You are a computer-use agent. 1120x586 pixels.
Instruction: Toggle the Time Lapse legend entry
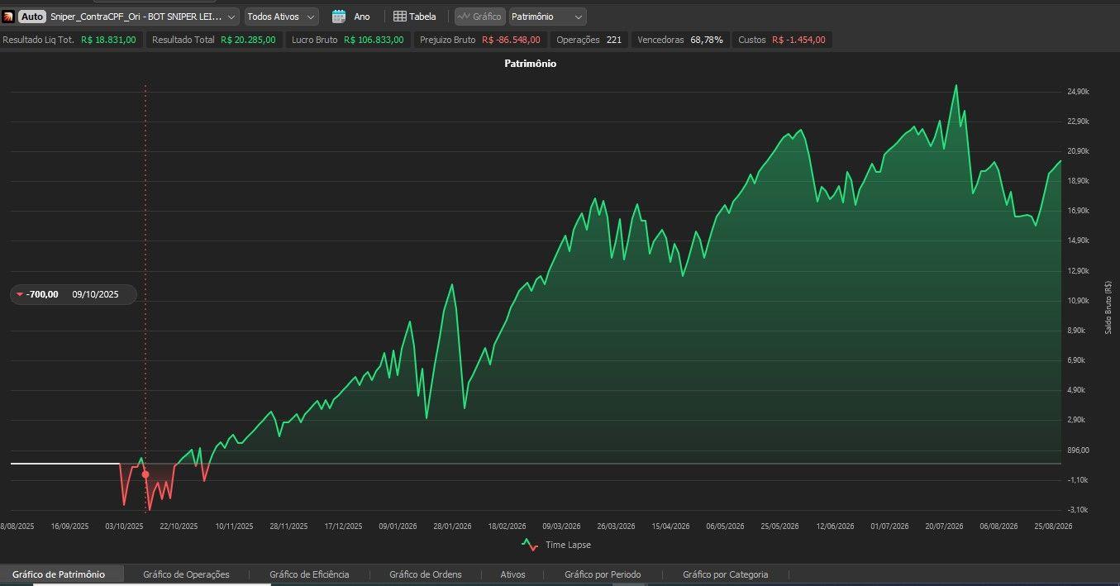[x=556, y=545]
